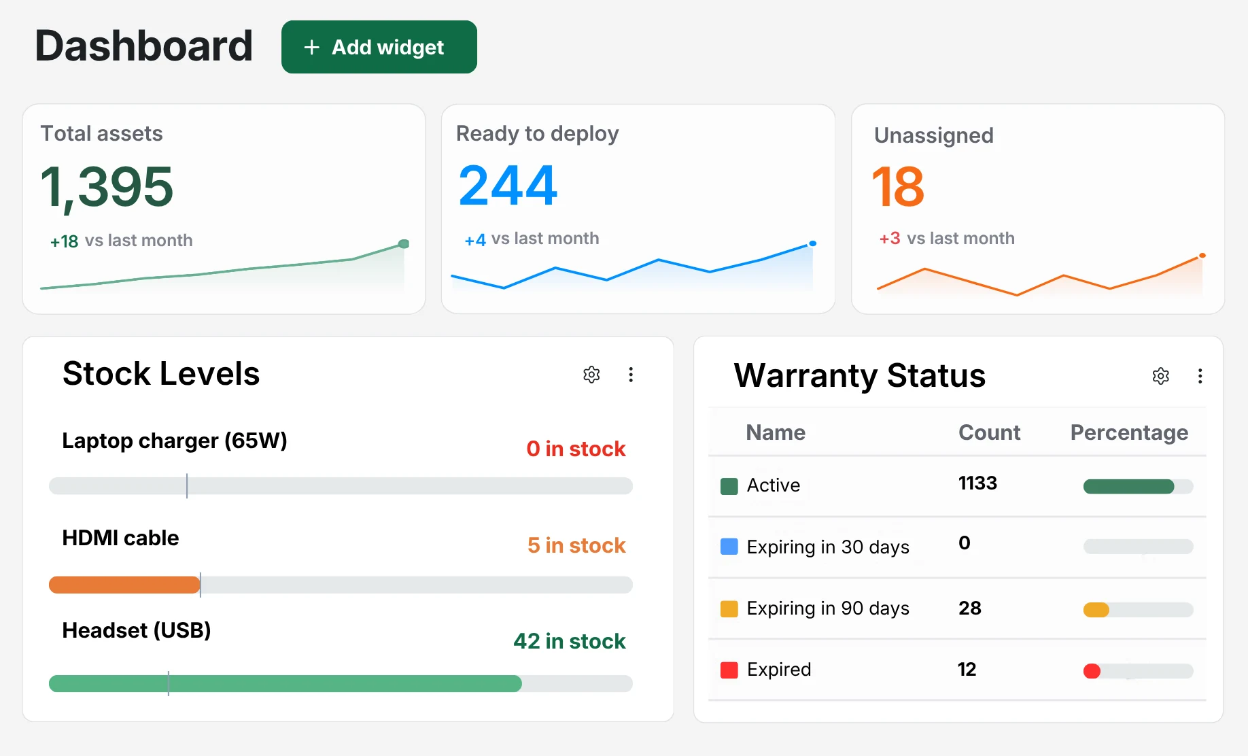
Task: Click the '+18 vs last month' text
Action: point(121,241)
